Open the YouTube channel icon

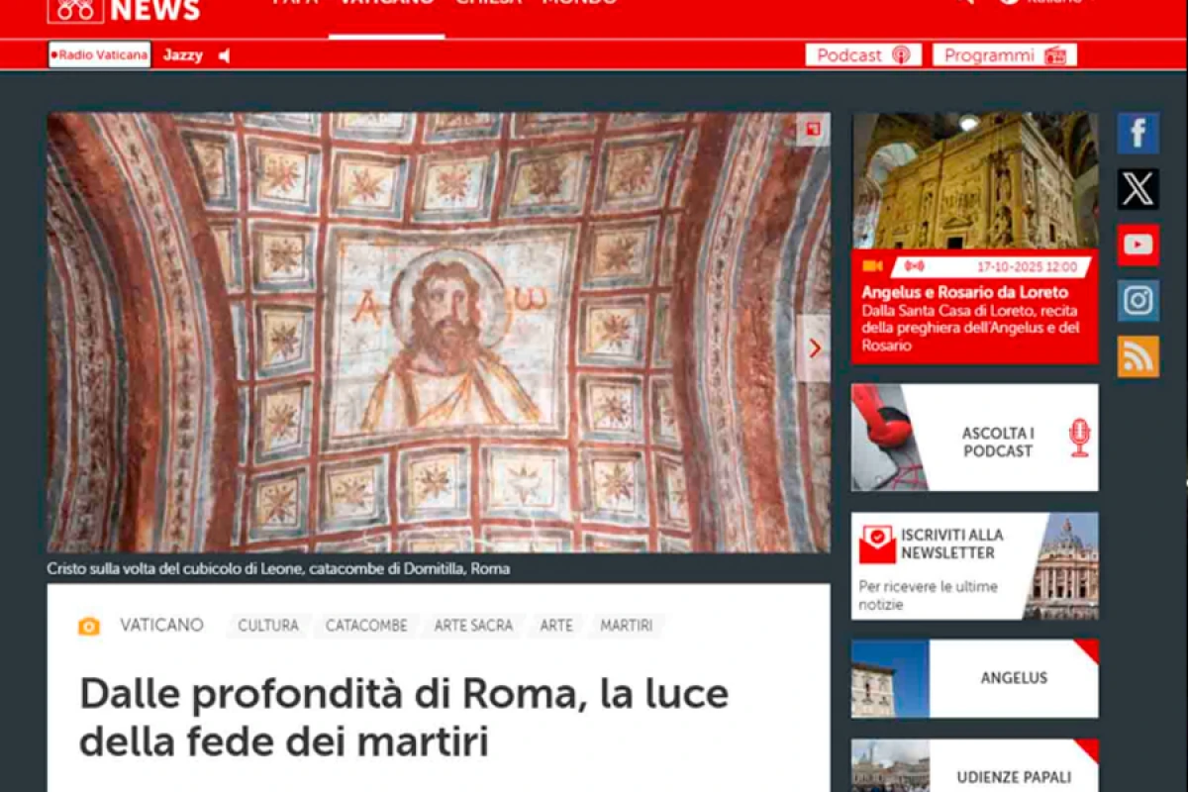pos(1138,245)
